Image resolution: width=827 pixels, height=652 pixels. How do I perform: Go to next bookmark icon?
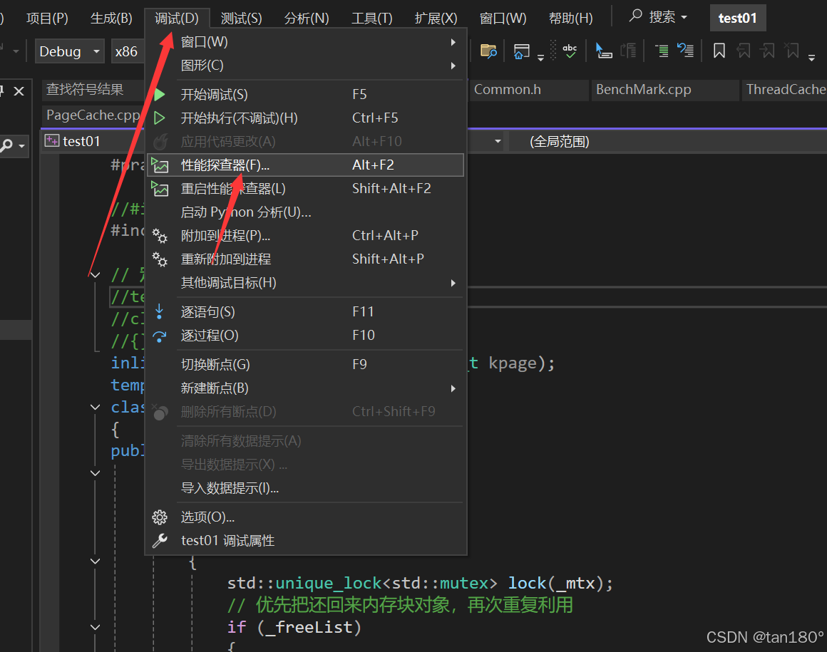[x=767, y=51]
